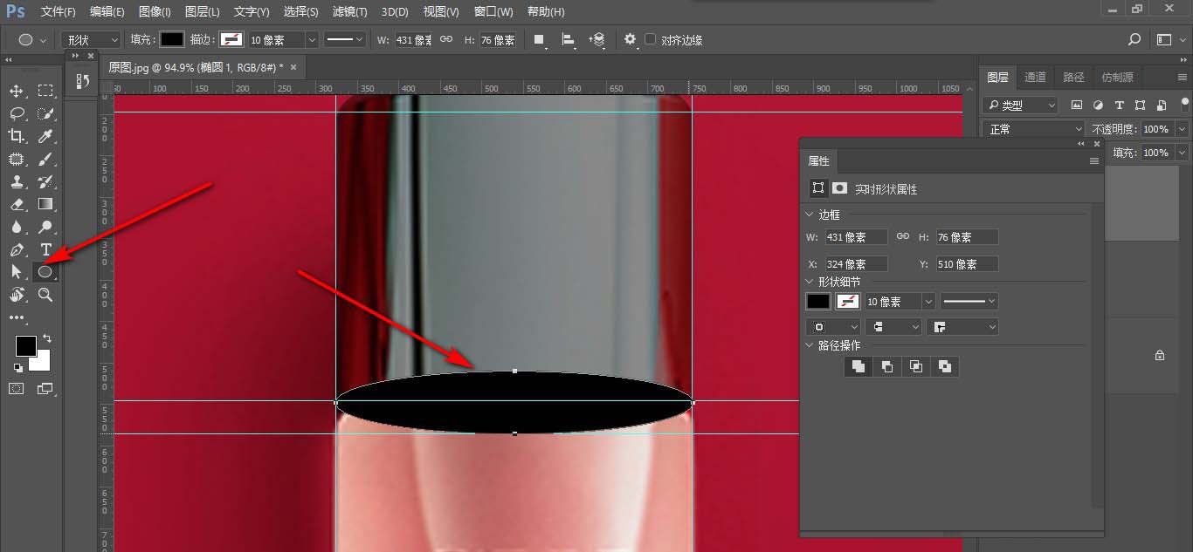Toggle width-height link in options bar
The width and height of the screenshot is (1193, 552).
[x=445, y=39]
